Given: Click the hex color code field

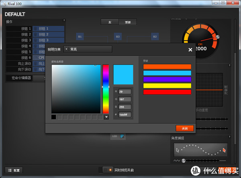Looking at the screenshot, I should click(125, 115).
